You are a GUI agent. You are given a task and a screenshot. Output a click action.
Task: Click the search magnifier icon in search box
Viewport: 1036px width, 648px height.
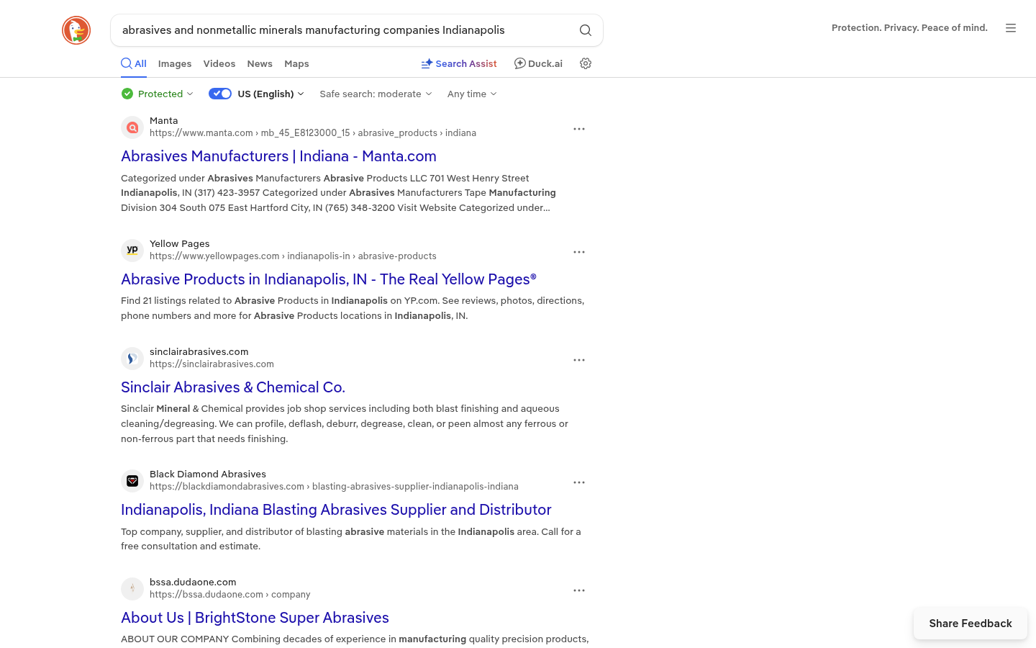point(586,30)
